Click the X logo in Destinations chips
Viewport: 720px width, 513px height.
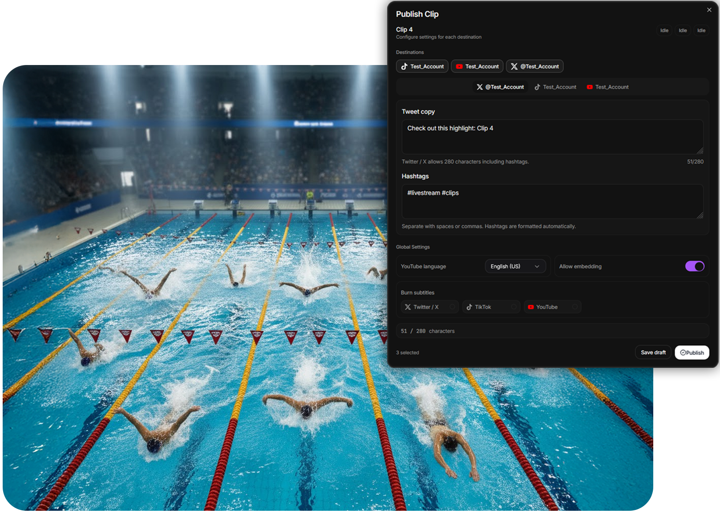click(x=514, y=66)
